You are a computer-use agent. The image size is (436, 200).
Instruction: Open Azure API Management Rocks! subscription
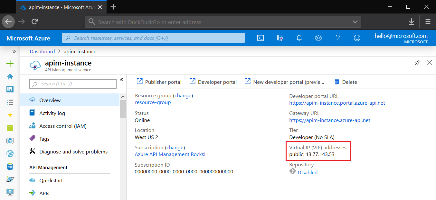tap(170, 154)
